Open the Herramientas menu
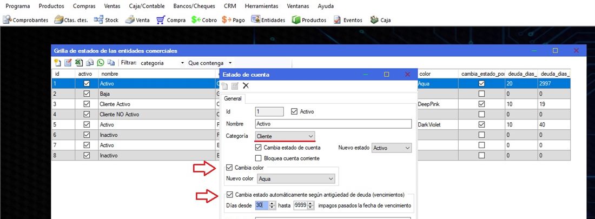595x219 pixels. click(261, 6)
